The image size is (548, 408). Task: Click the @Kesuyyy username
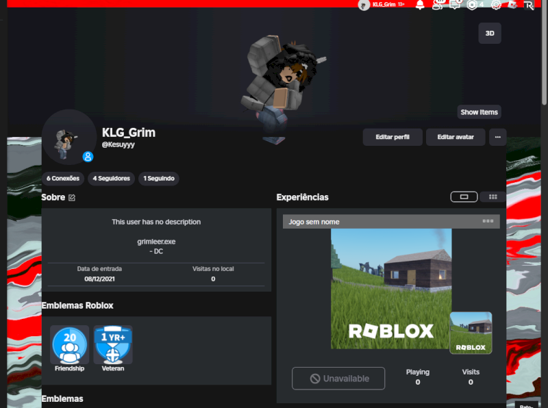[118, 144]
